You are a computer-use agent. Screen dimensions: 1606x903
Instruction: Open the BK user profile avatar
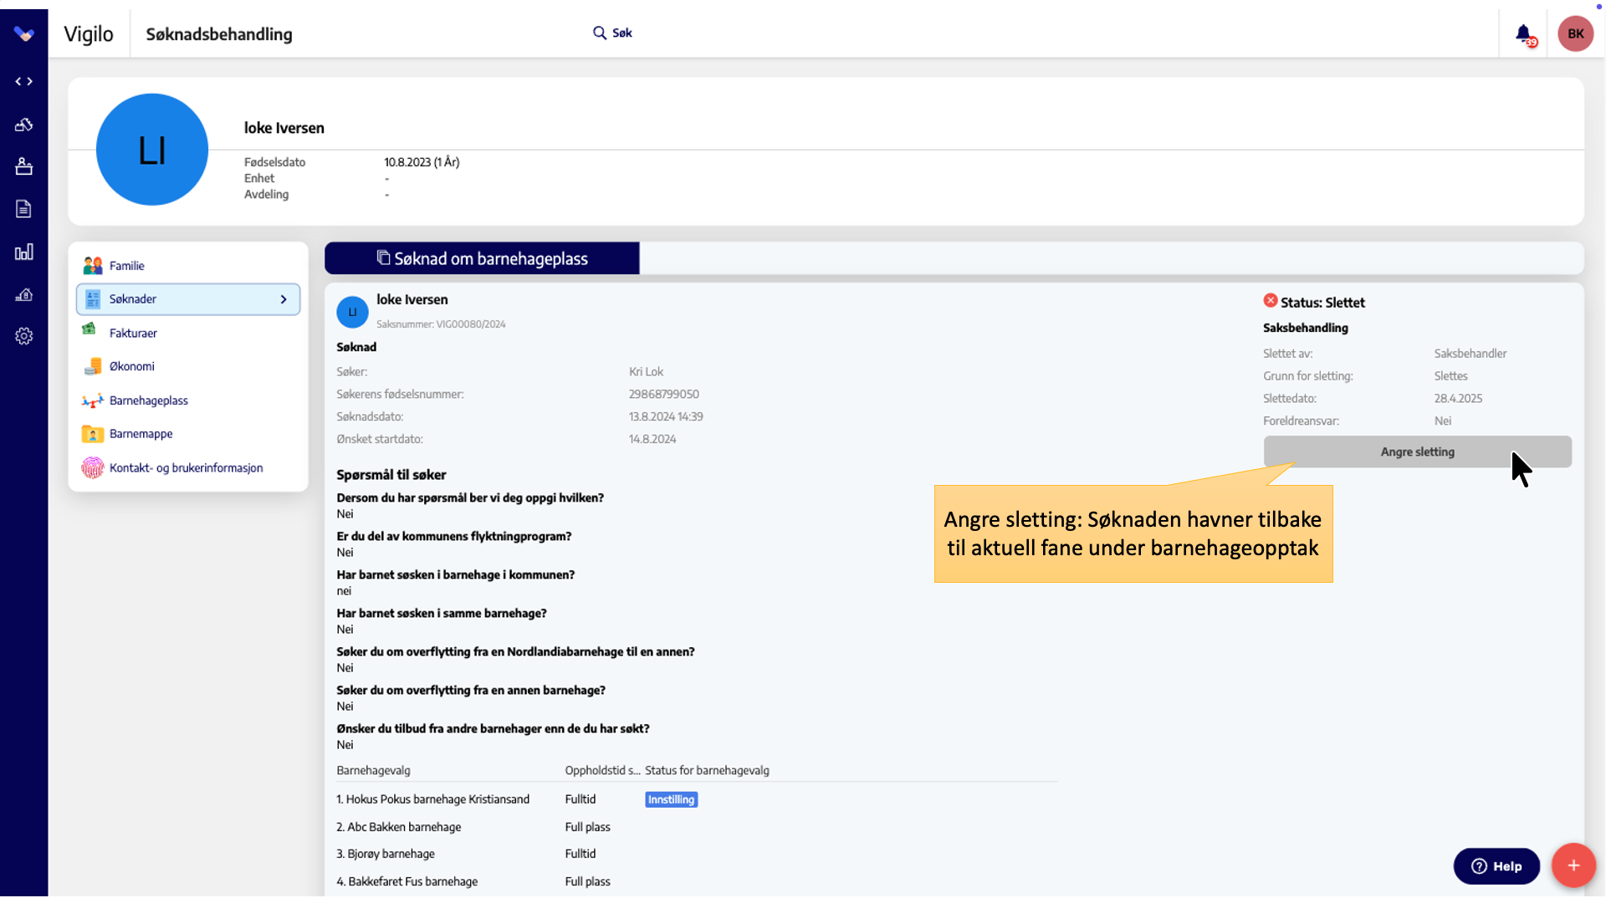click(1575, 33)
